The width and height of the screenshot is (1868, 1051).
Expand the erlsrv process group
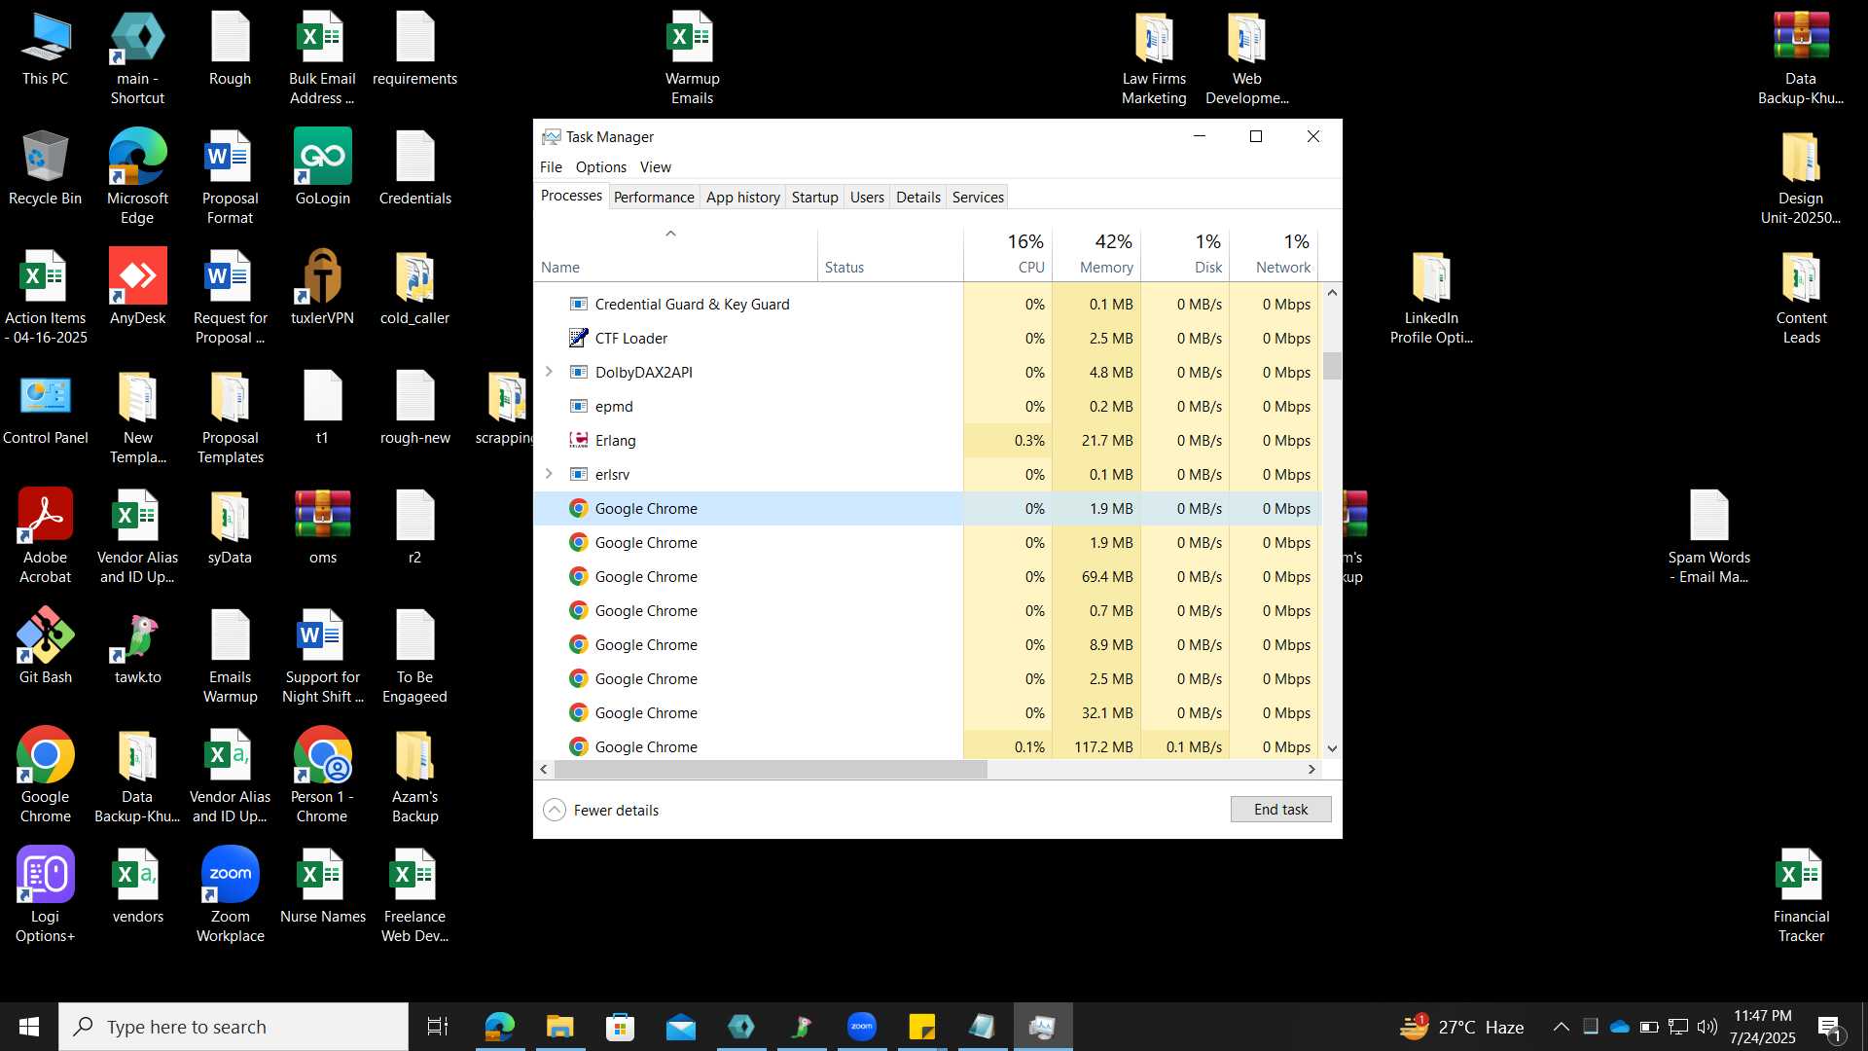click(549, 474)
